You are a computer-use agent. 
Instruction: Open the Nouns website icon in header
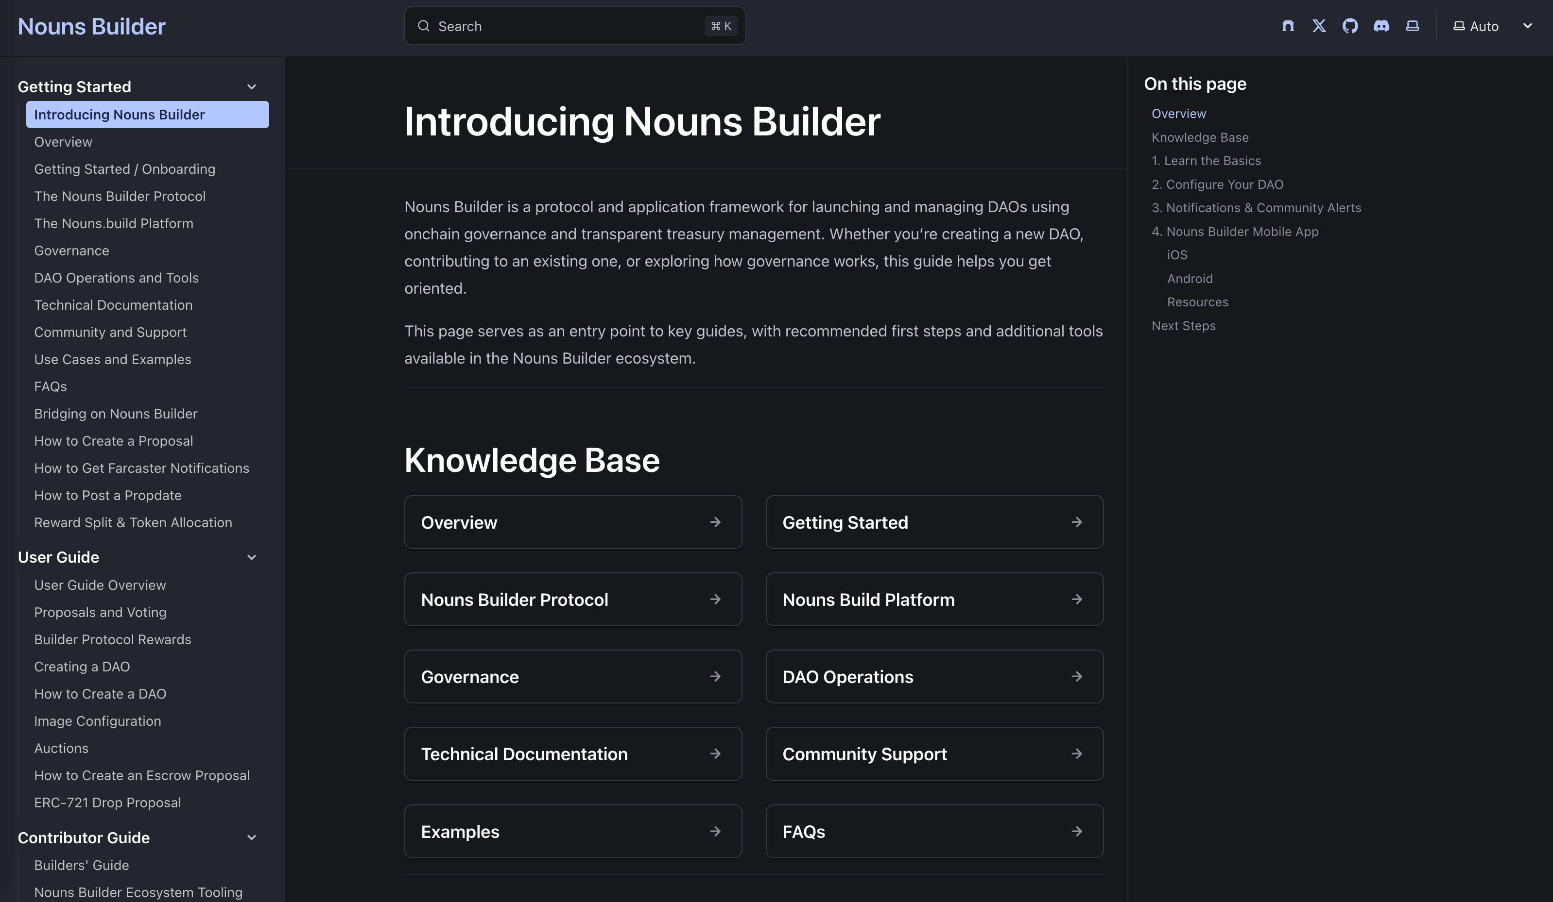tap(1288, 26)
